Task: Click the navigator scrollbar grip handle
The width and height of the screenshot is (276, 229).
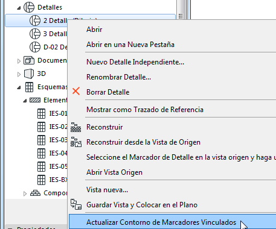Action: [x=181, y=16]
